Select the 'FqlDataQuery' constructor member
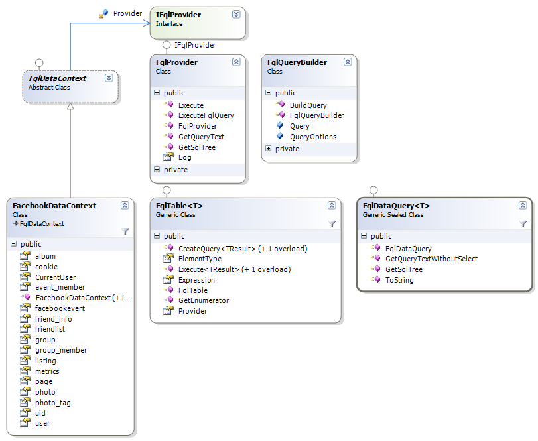Screen dimensions: 538x441 point(408,249)
